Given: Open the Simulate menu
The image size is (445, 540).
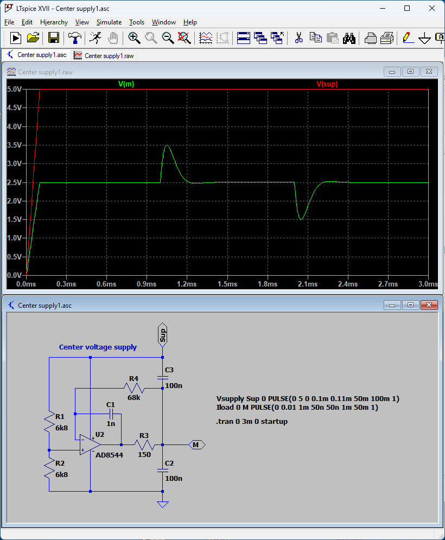Looking at the screenshot, I should tap(109, 22).
